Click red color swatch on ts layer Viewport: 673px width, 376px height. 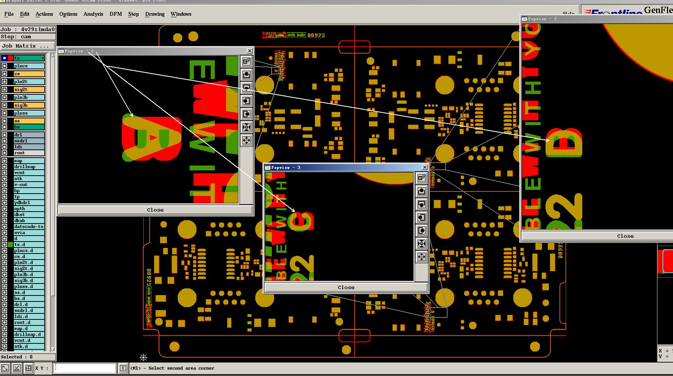pyautogui.click(x=10, y=58)
